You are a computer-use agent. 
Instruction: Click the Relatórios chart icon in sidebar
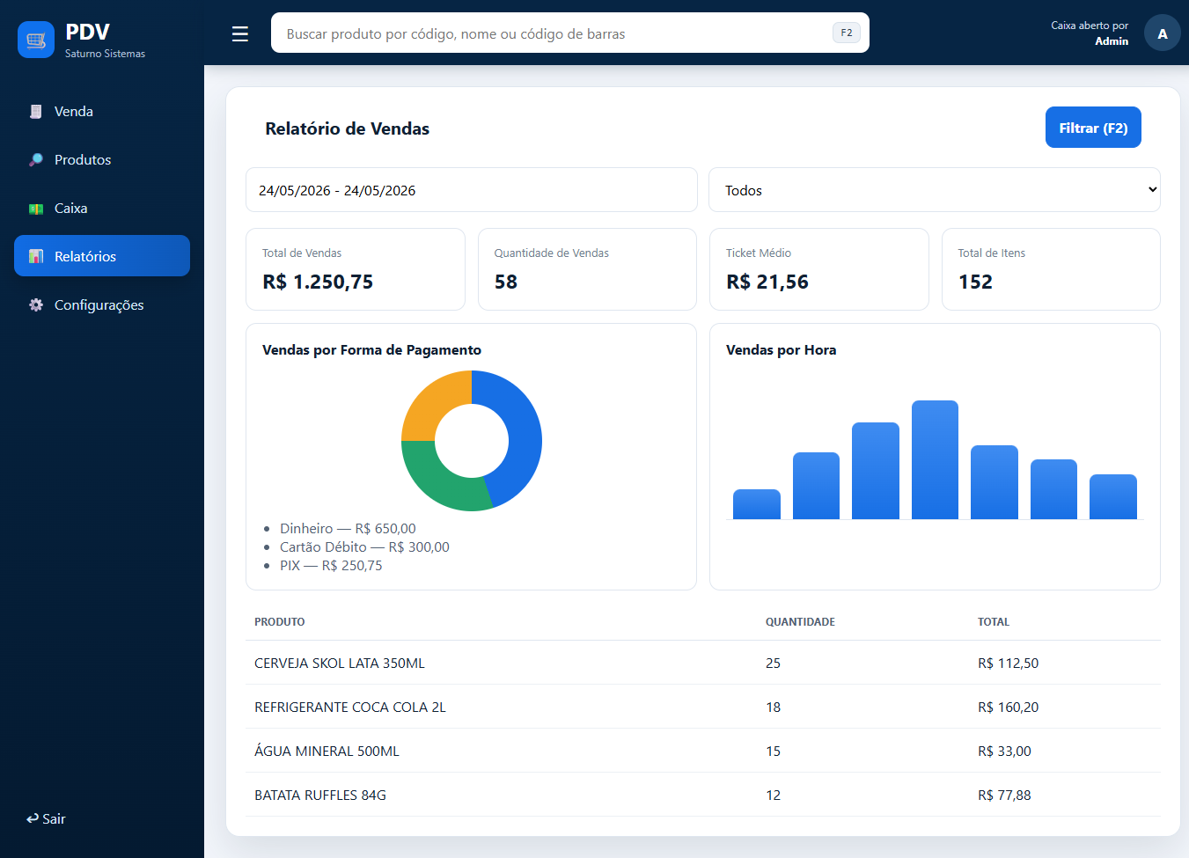[36, 256]
